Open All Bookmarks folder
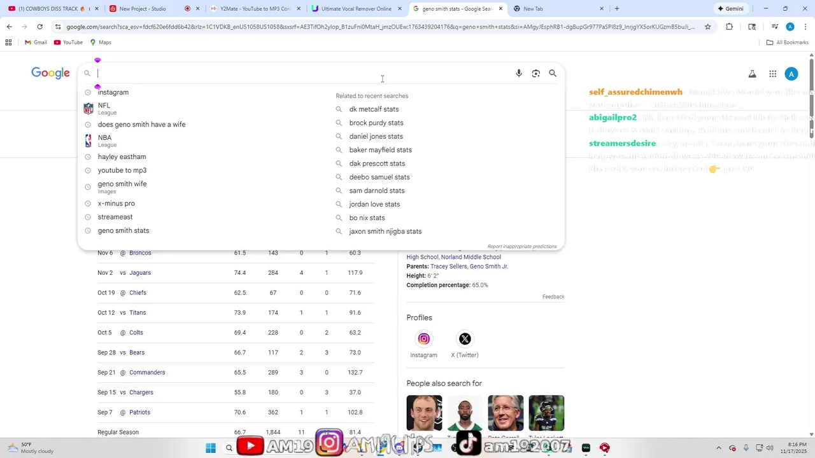 click(x=787, y=43)
